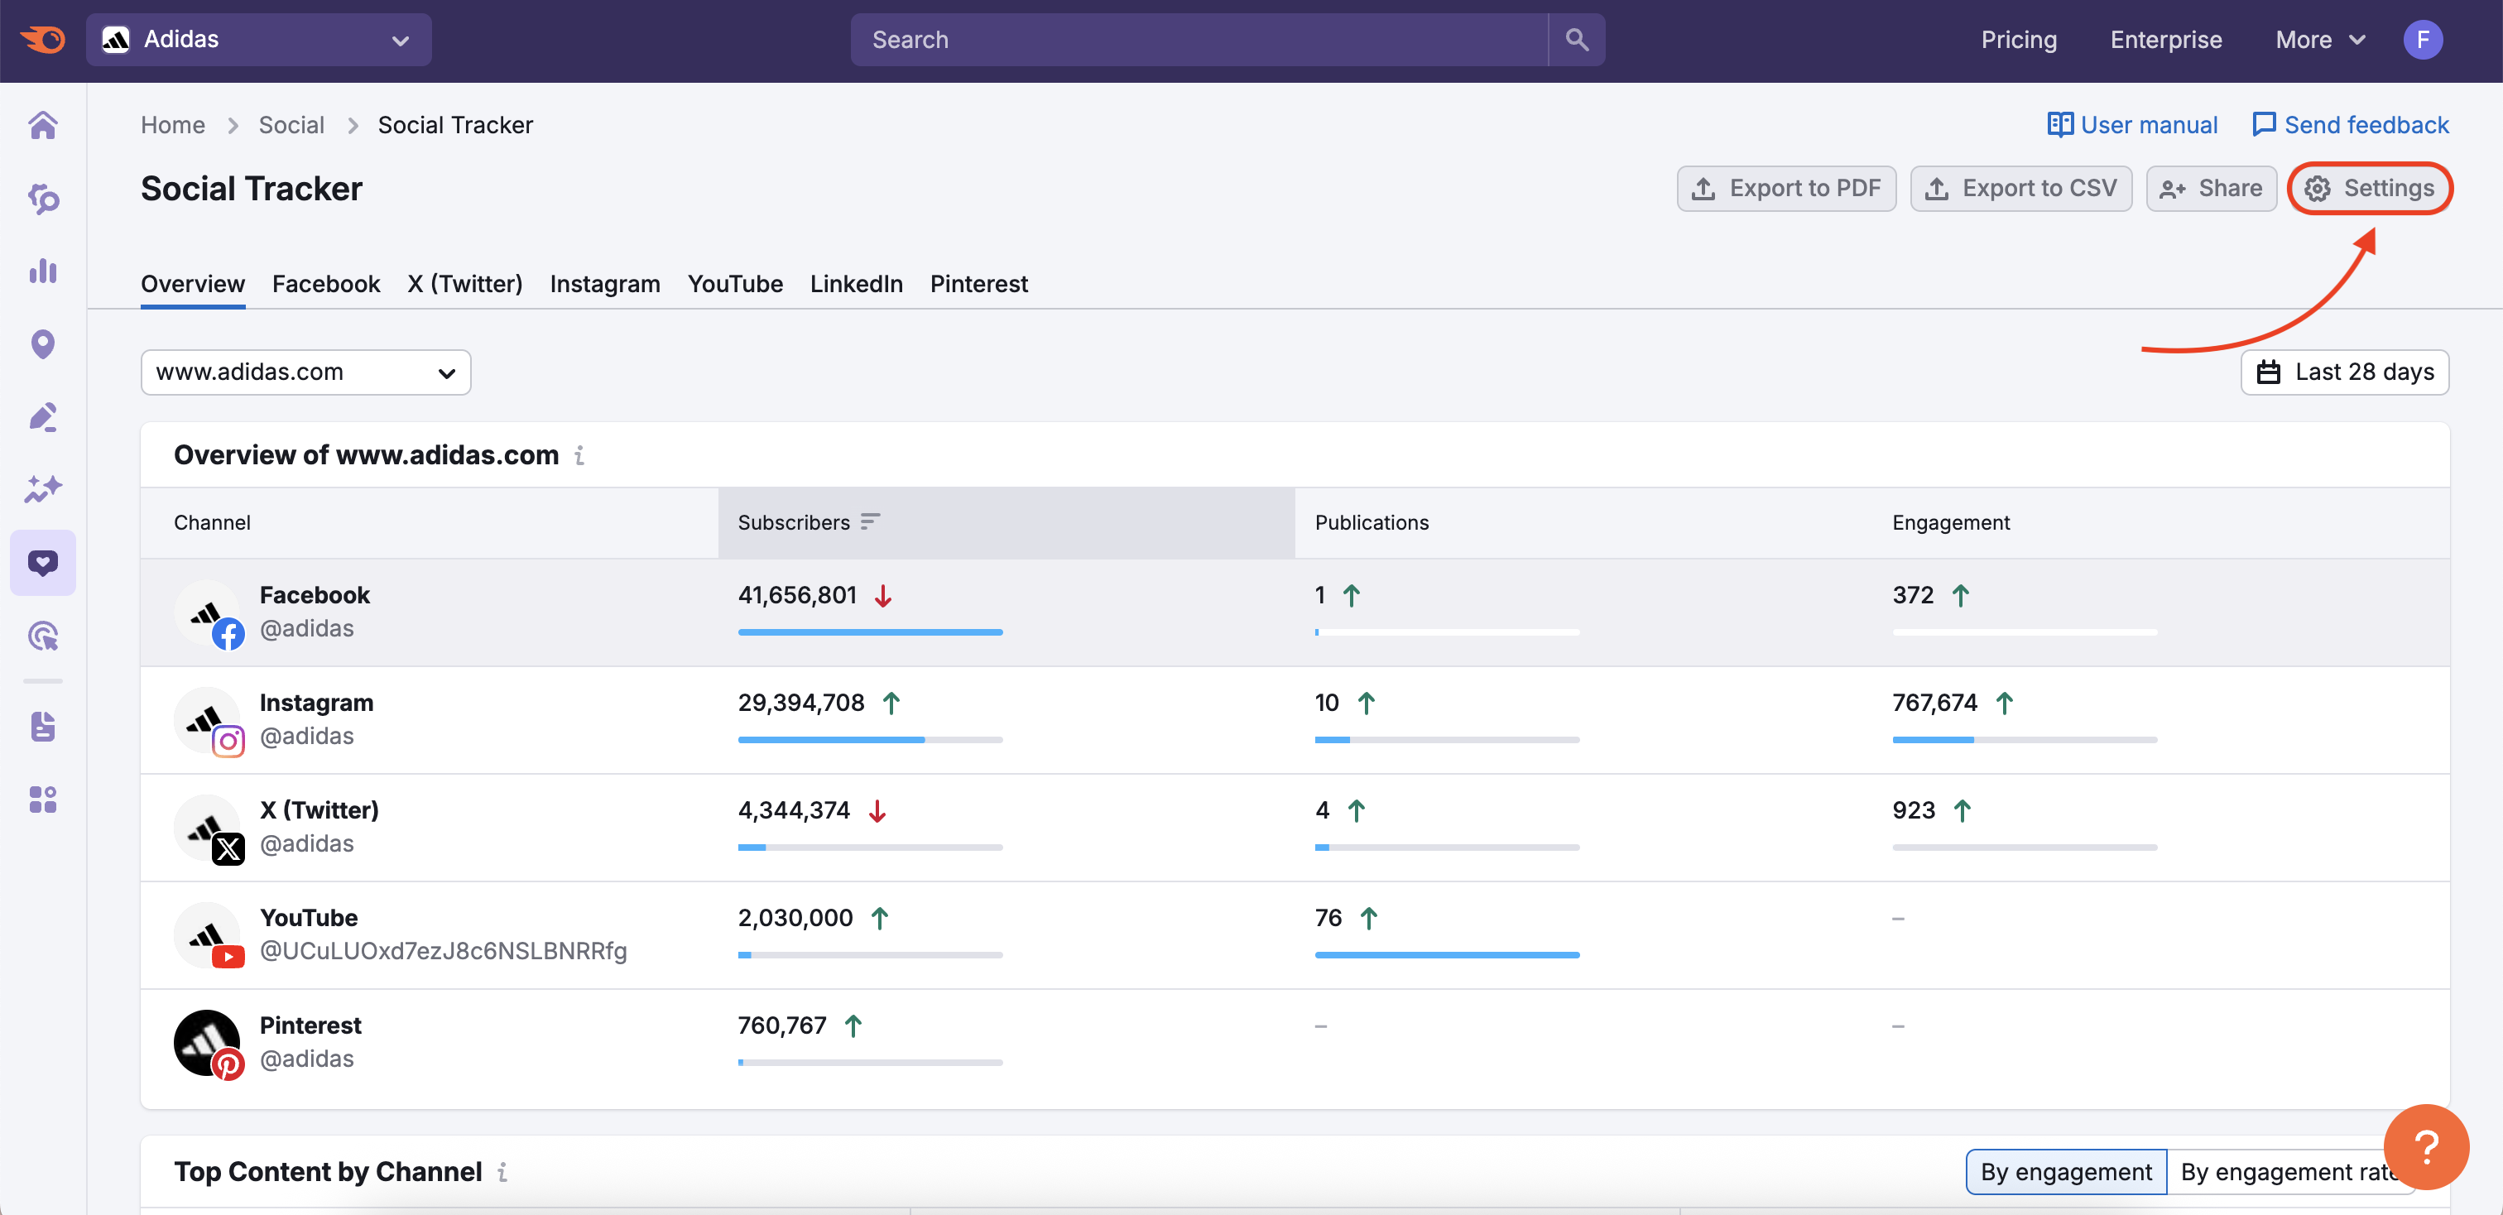
Task: Go to Pricing page
Action: point(2018,40)
